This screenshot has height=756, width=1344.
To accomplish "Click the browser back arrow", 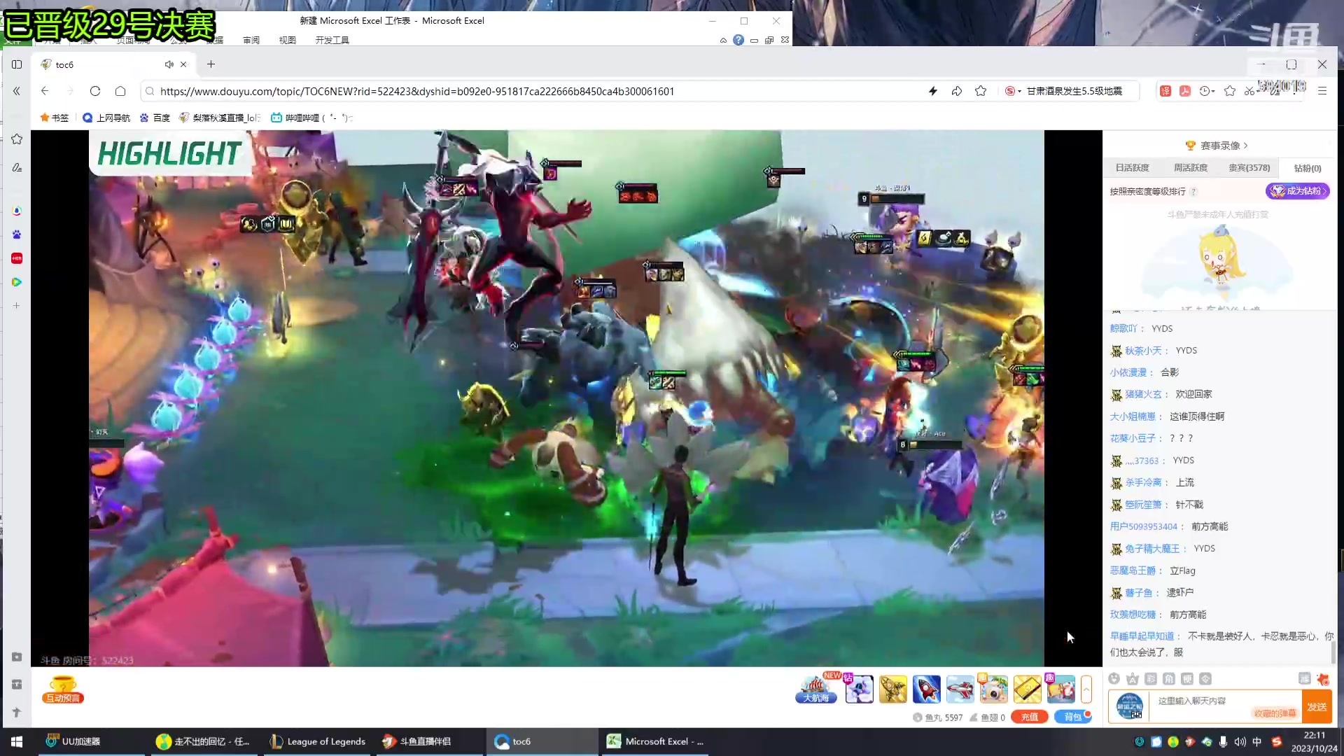I will click(x=45, y=91).
